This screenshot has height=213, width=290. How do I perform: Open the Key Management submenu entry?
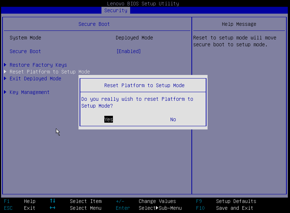click(x=30, y=92)
